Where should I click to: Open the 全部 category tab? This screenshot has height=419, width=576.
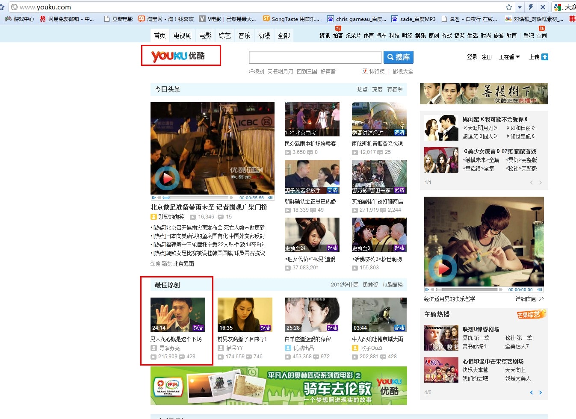click(284, 35)
